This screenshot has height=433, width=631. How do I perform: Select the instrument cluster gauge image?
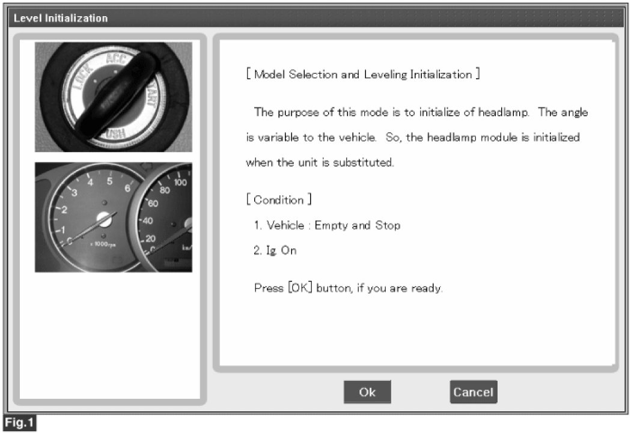(114, 217)
